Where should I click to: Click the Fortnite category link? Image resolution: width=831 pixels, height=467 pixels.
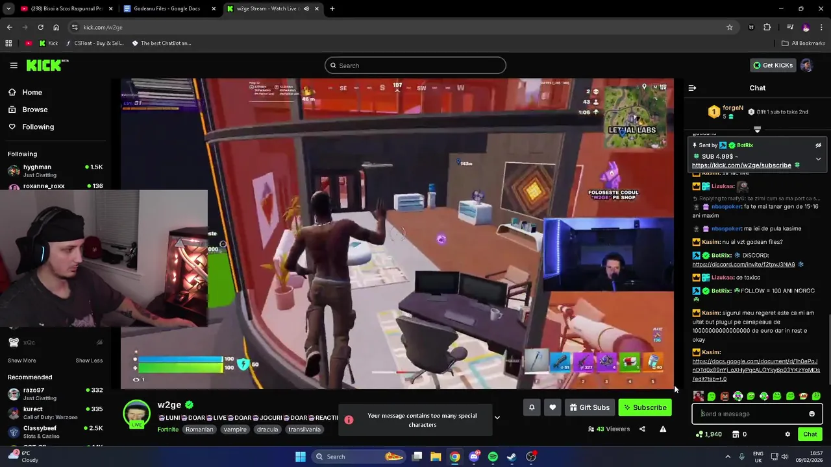(167, 429)
